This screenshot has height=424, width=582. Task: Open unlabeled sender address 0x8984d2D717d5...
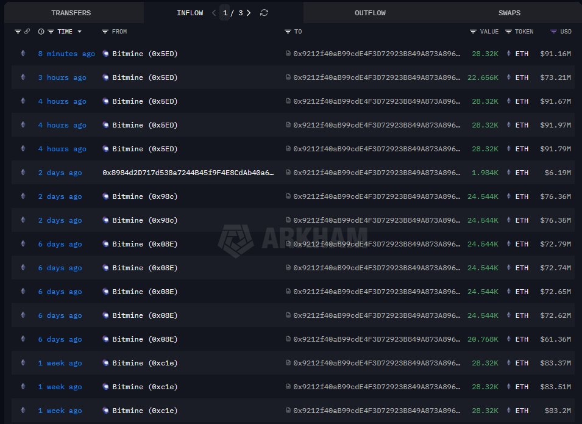coord(188,173)
